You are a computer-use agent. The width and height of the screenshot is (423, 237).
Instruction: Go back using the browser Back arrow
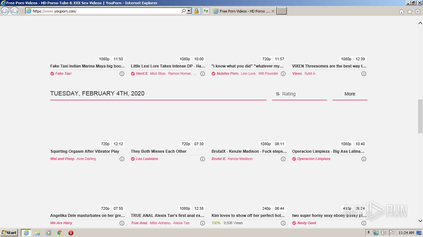point(5,11)
